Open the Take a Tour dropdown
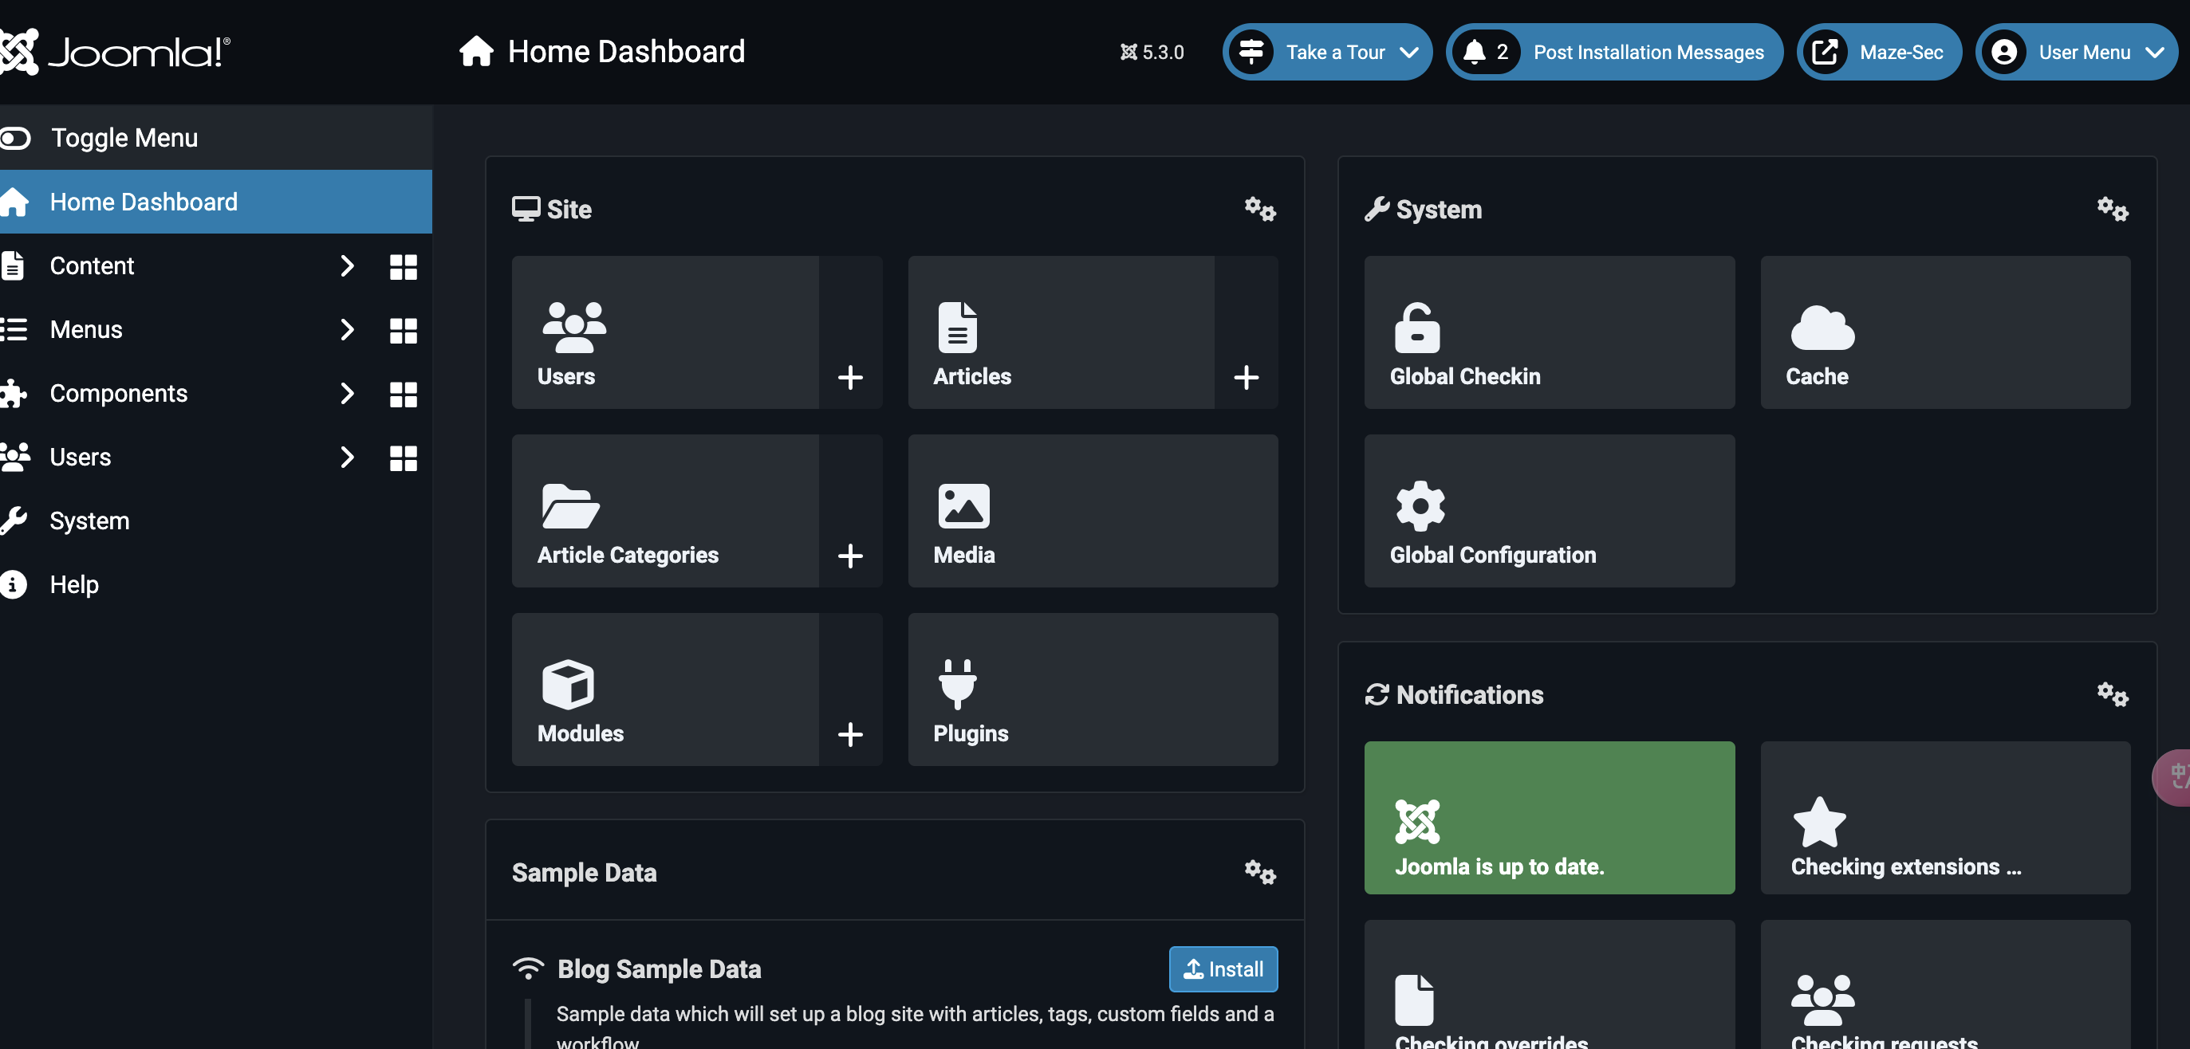 pyautogui.click(x=1327, y=52)
